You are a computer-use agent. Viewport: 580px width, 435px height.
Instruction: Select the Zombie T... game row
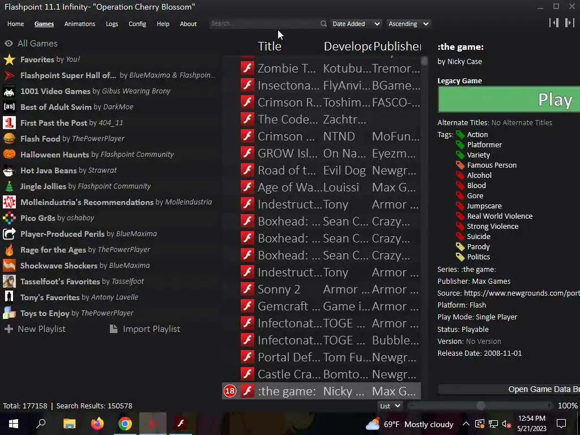tap(321, 69)
